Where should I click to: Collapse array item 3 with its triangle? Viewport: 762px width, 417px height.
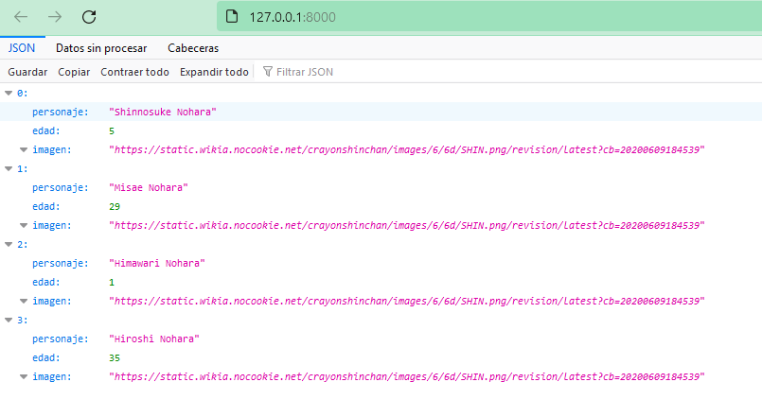point(9,320)
